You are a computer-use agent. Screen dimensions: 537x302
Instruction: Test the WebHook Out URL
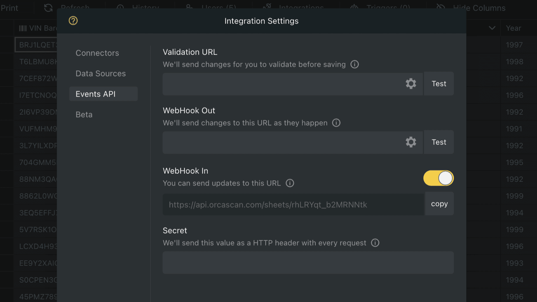click(x=438, y=142)
